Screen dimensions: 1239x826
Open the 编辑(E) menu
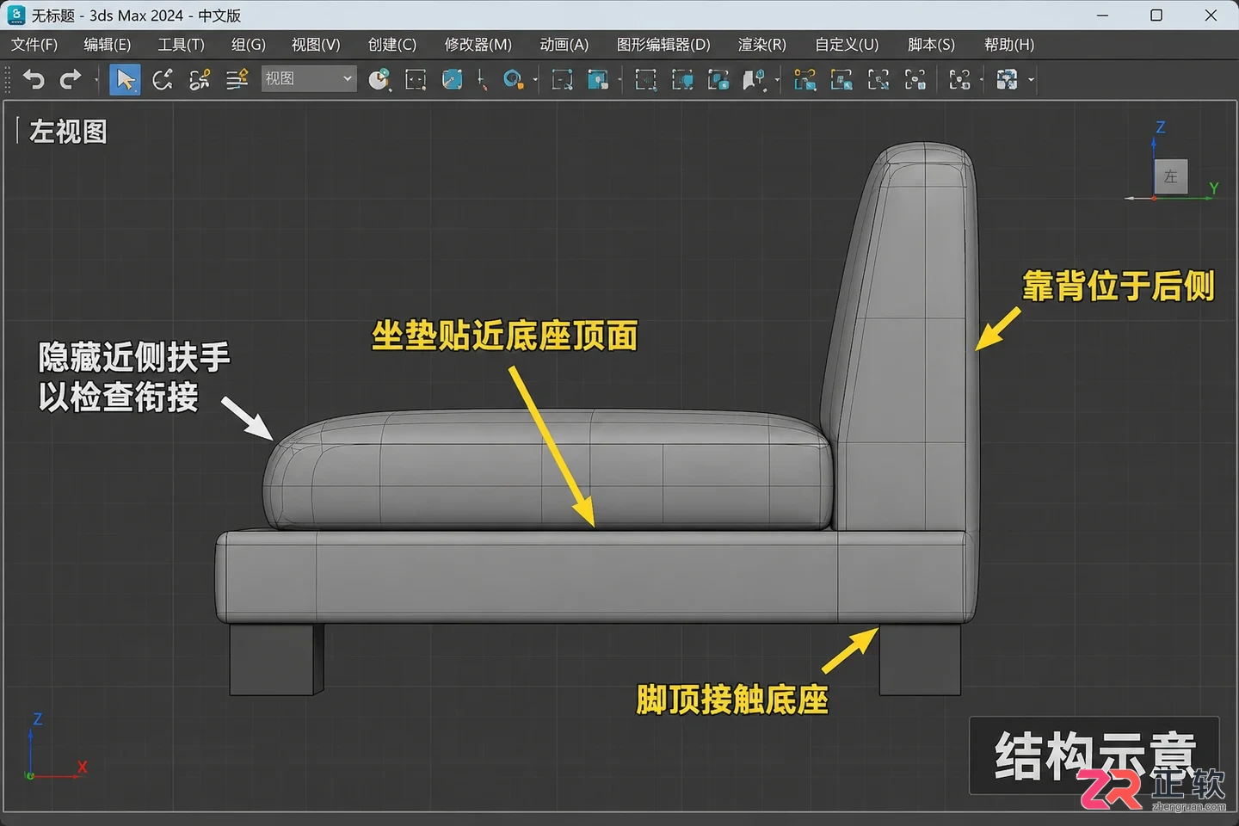click(x=108, y=45)
